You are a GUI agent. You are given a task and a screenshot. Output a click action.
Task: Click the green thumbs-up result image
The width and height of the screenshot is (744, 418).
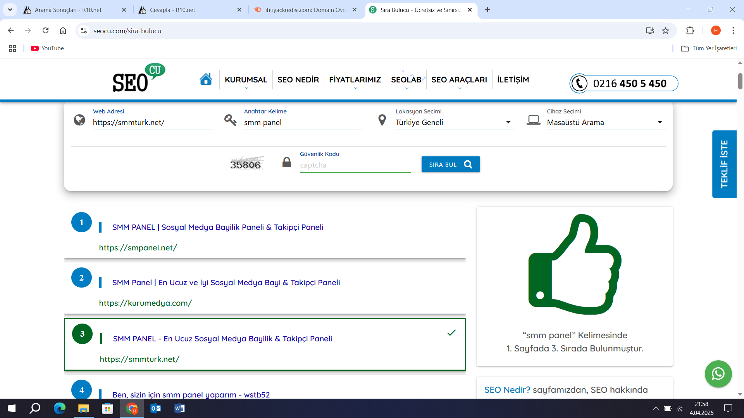click(575, 264)
